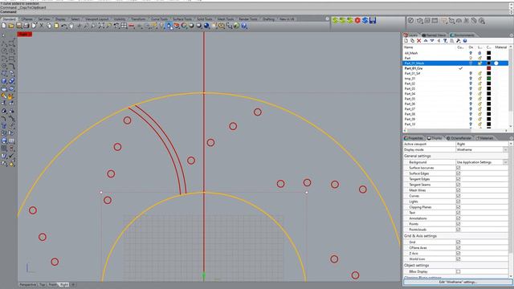Click the Paste clipboard icon
The image size is (514, 289).
point(56,26)
